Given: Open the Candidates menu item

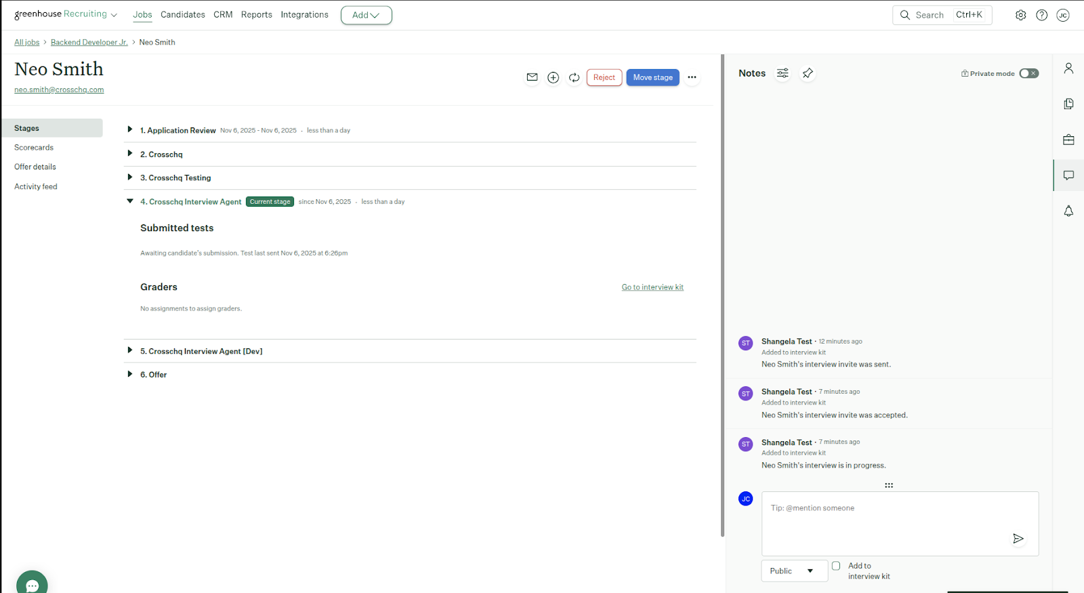Looking at the screenshot, I should pyautogui.click(x=183, y=15).
